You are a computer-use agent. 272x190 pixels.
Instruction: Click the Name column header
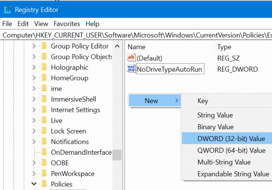coord(136,47)
